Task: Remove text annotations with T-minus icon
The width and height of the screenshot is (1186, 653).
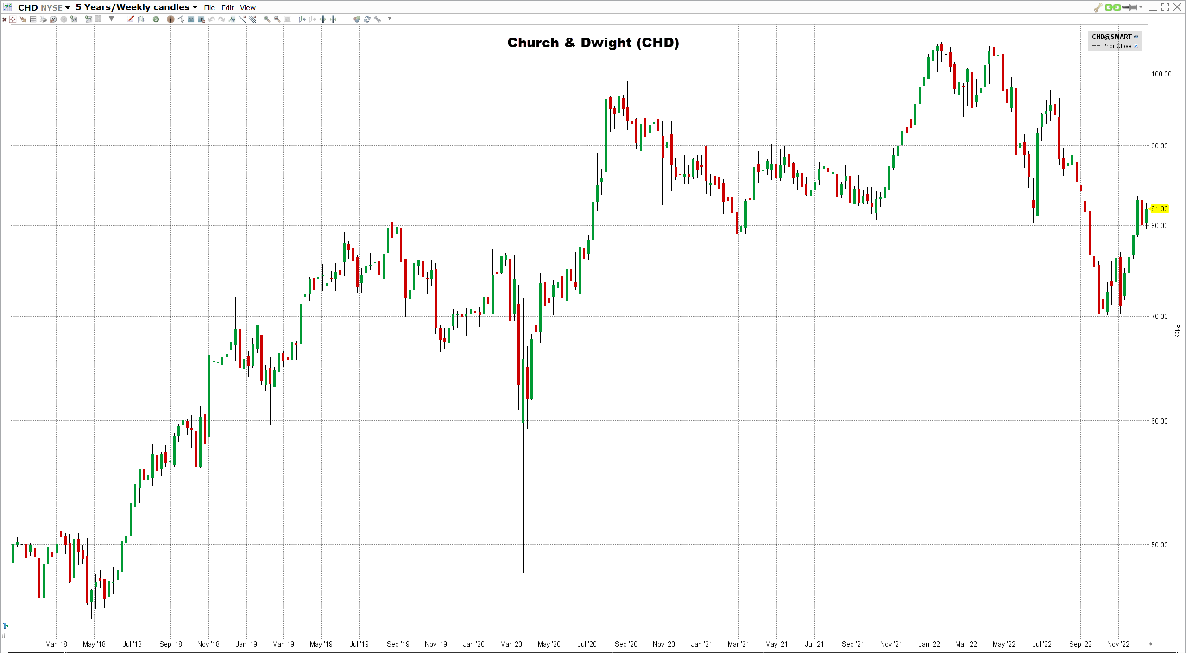Action: tap(202, 19)
